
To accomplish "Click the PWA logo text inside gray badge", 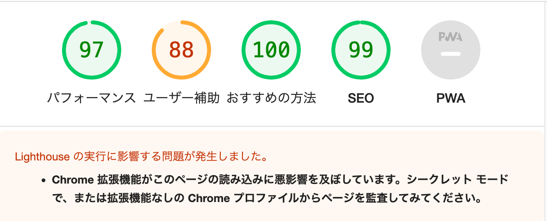I will point(451,37).
